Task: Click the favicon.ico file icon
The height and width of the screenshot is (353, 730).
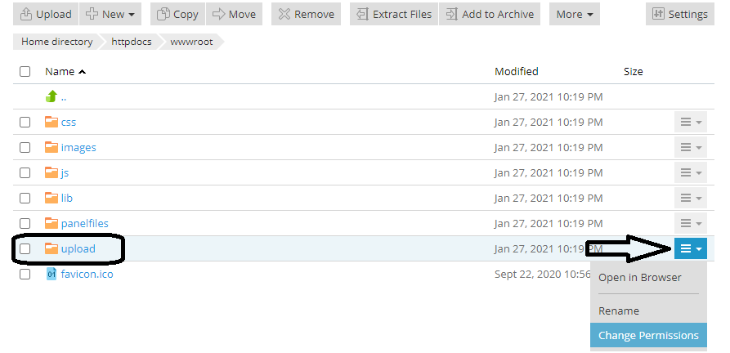Action: pos(52,274)
